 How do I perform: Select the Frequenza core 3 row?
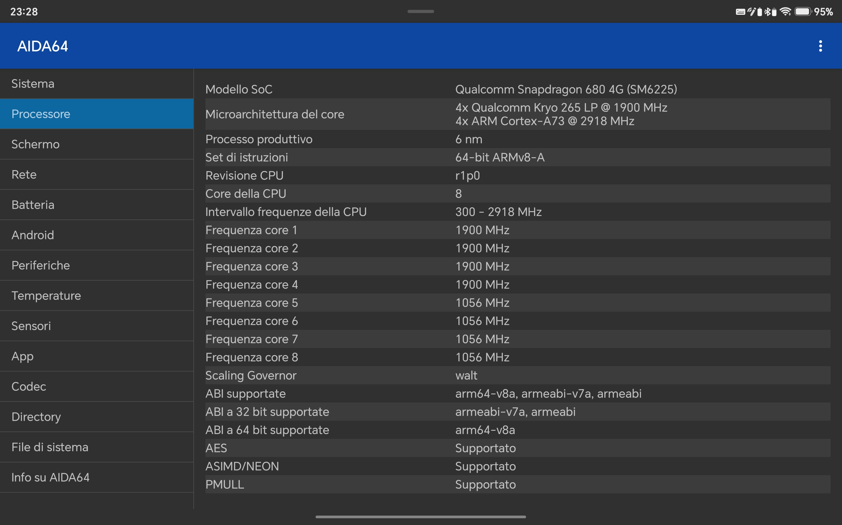click(517, 266)
